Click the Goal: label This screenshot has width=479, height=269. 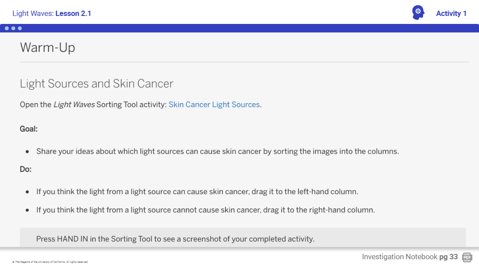(x=29, y=129)
